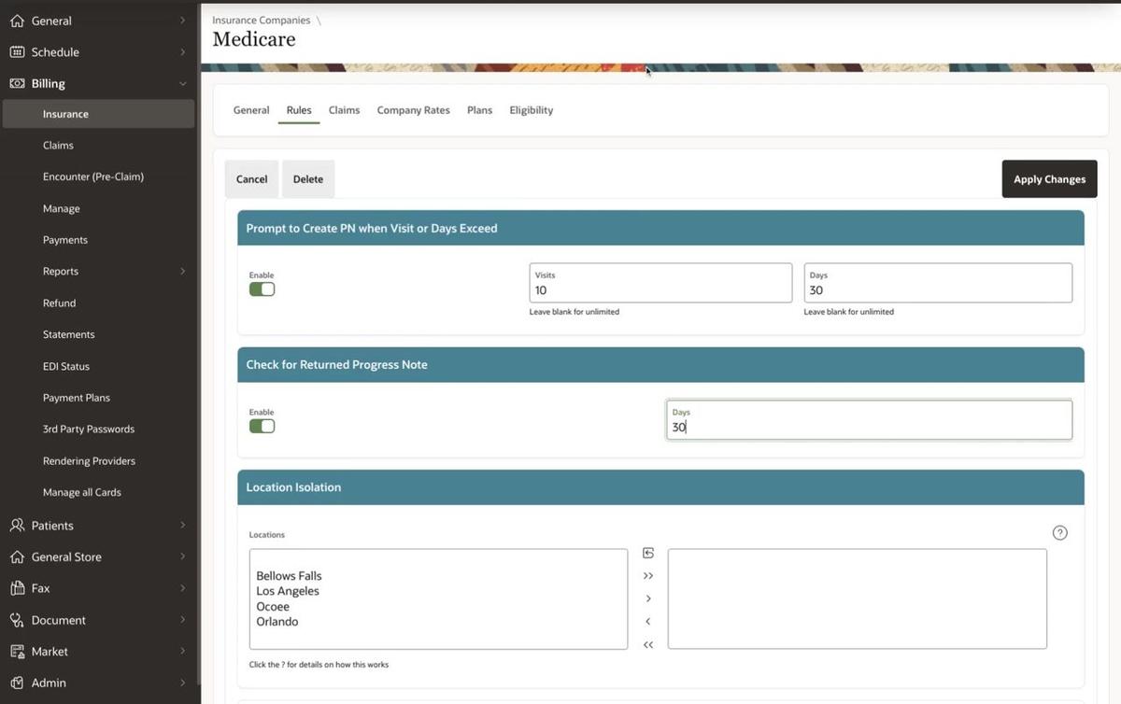Click the Delete button
The height and width of the screenshot is (704, 1121).
(x=308, y=178)
